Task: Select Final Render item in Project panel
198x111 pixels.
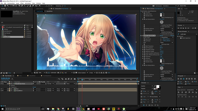Action: [7, 33]
